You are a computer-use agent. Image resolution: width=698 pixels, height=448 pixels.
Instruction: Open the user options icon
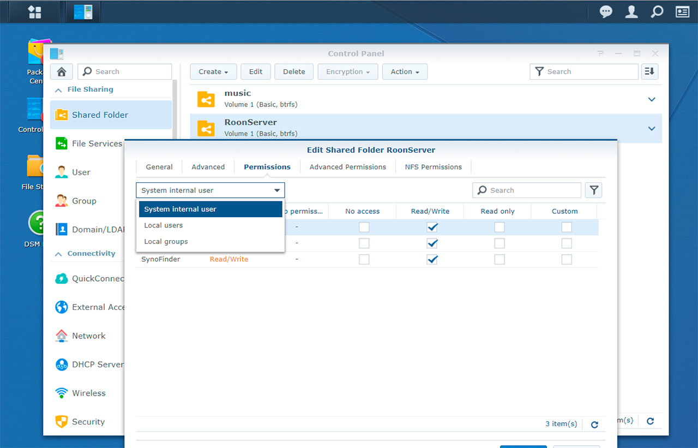coord(631,11)
